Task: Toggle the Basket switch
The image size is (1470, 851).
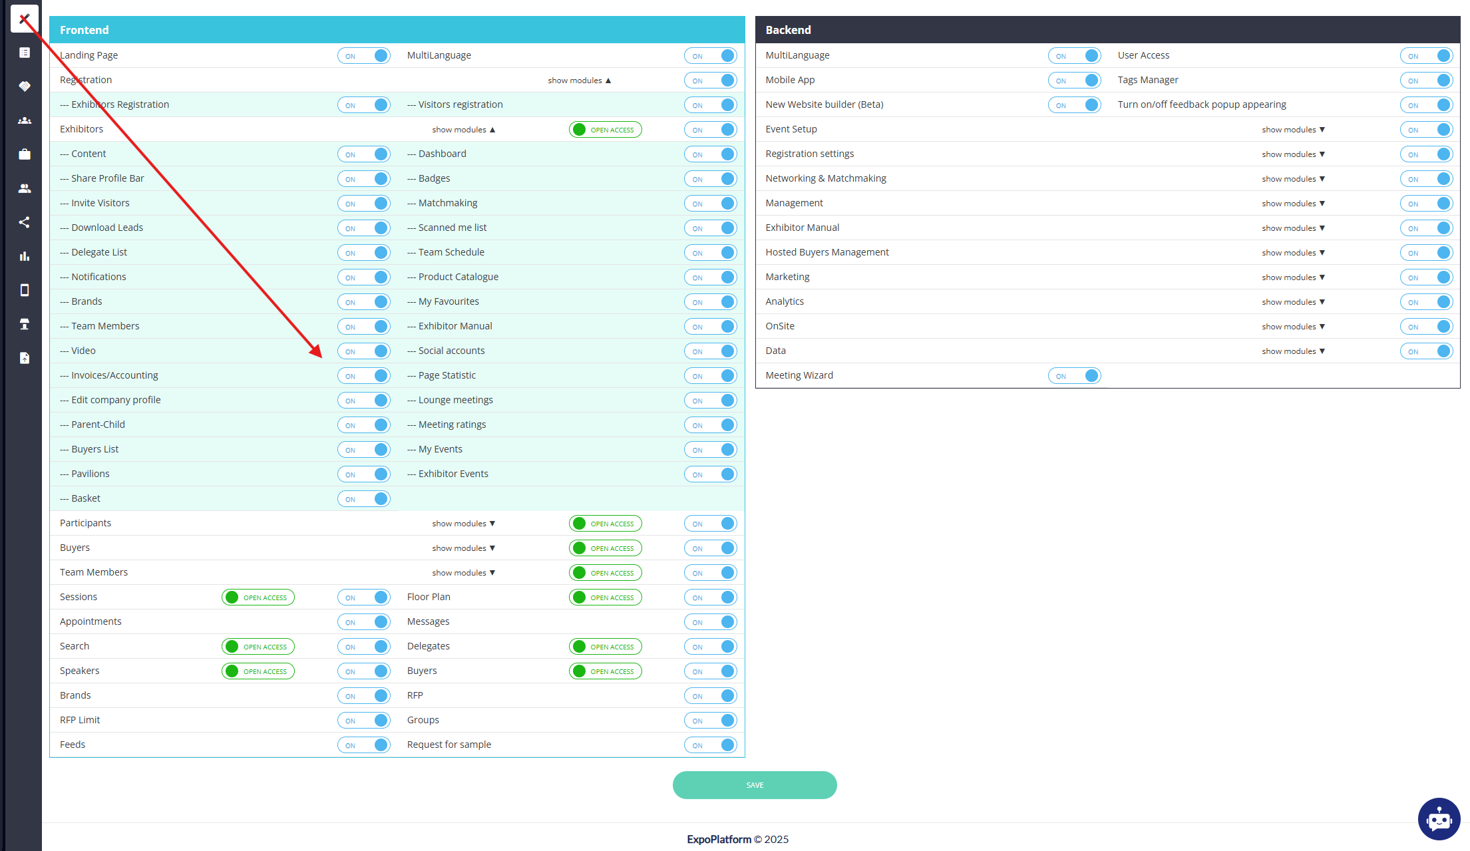Action: 363,499
